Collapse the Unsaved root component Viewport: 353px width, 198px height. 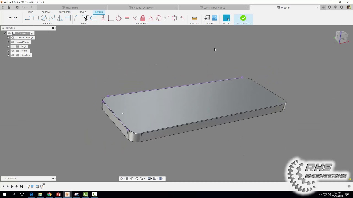click(5, 33)
